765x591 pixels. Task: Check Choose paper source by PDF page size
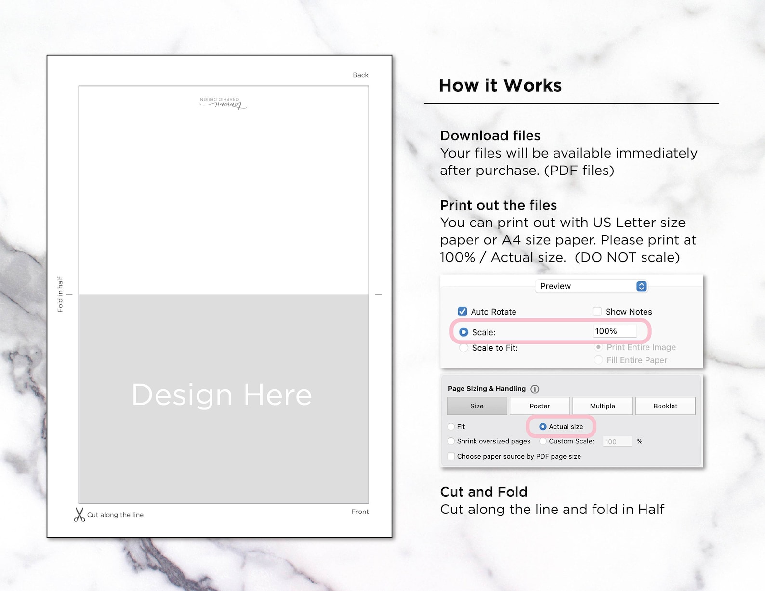point(451,456)
